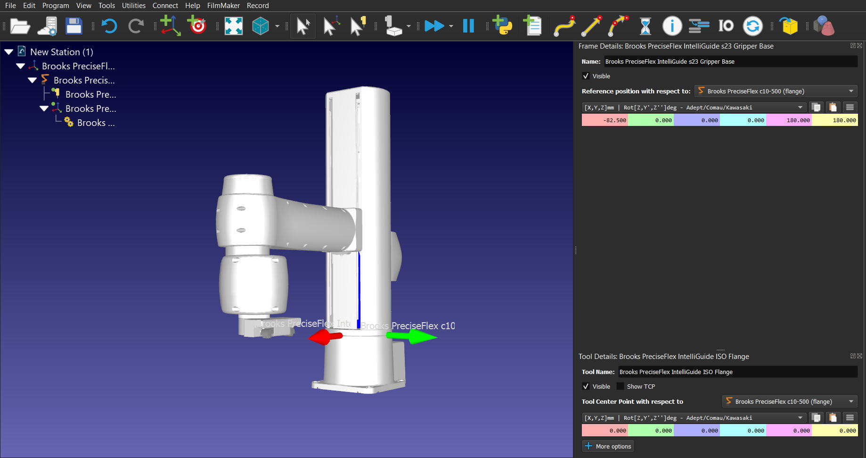Open the Connect menu
866x458 pixels.
pos(165,5)
